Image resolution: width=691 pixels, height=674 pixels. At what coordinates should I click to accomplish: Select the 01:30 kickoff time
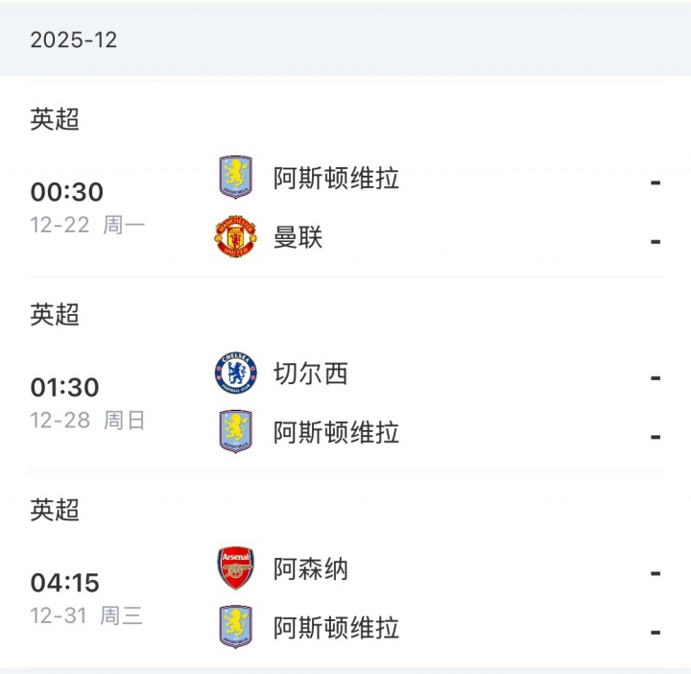pyautogui.click(x=65, y=387)
